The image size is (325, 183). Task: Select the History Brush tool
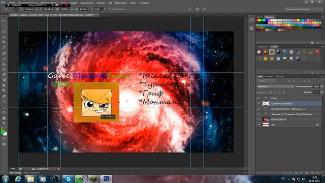[x=4, y=69]
